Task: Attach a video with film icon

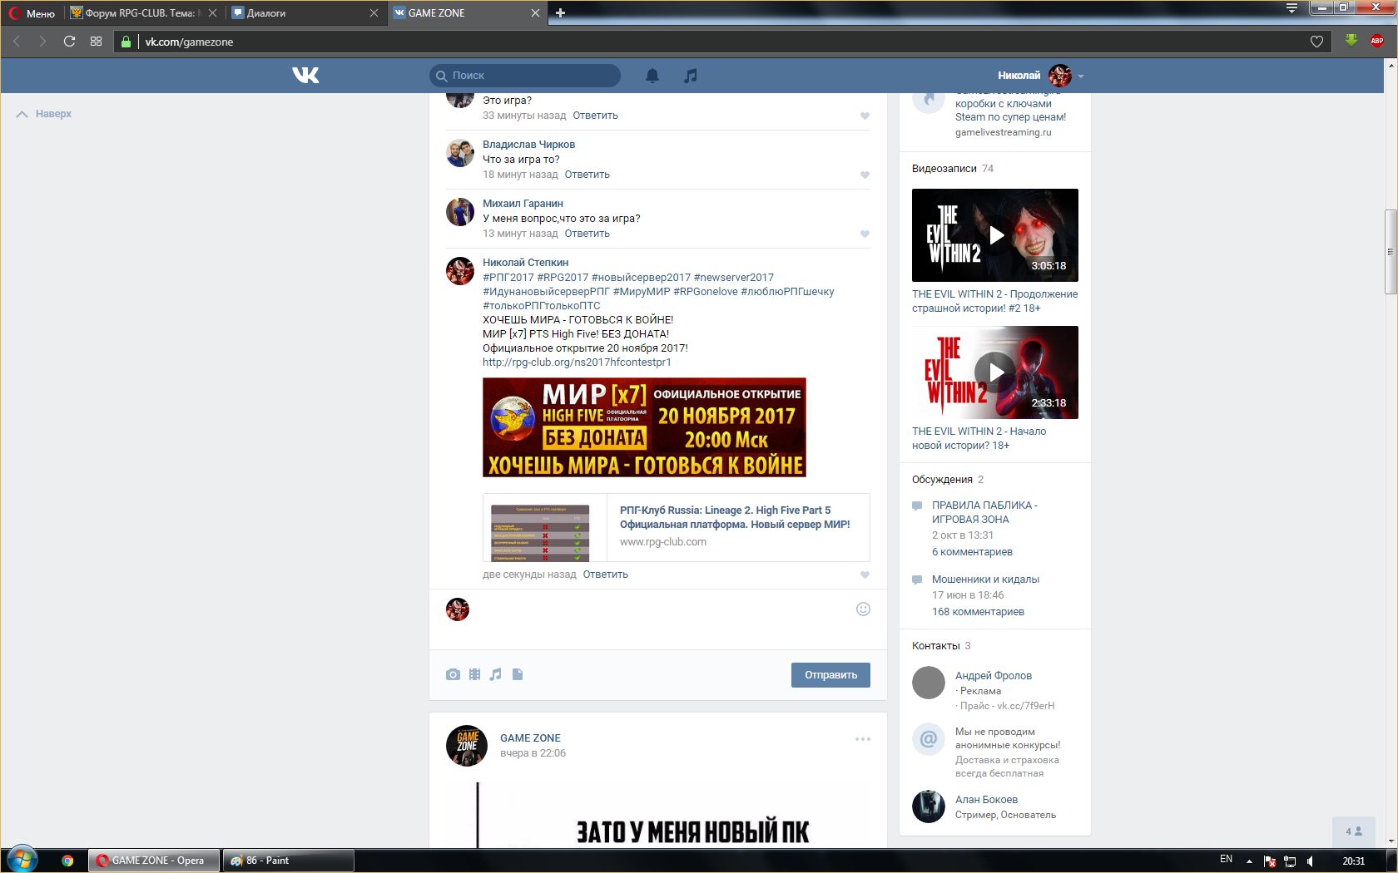Action: (474, 674)
